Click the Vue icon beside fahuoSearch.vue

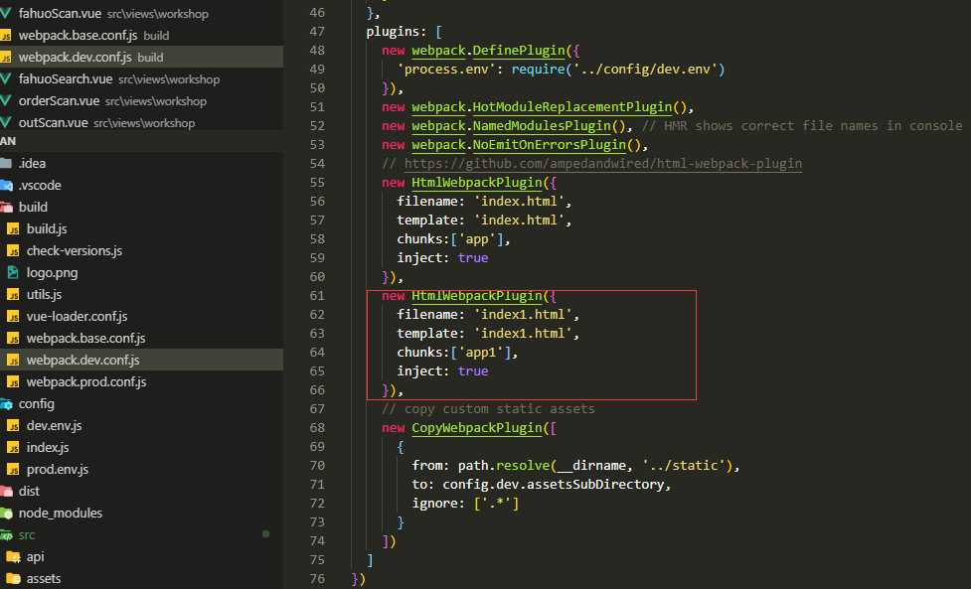coord(6,79)
